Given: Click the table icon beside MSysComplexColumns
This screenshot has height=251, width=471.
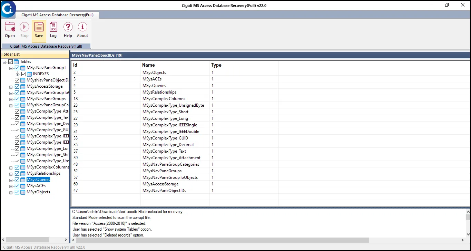Looking at the screenshot, I should tap(23, 167).
